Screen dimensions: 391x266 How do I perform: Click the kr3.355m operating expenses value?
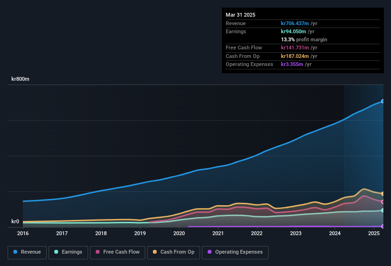tap(292, 64)
